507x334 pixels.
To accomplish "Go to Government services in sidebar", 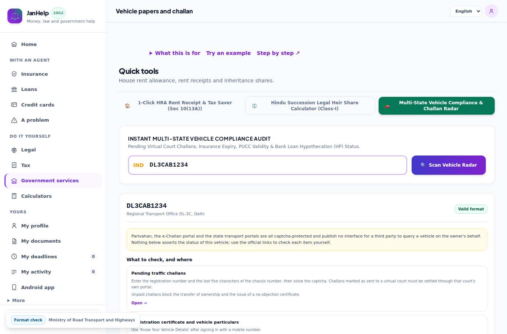I will (53, 181).
